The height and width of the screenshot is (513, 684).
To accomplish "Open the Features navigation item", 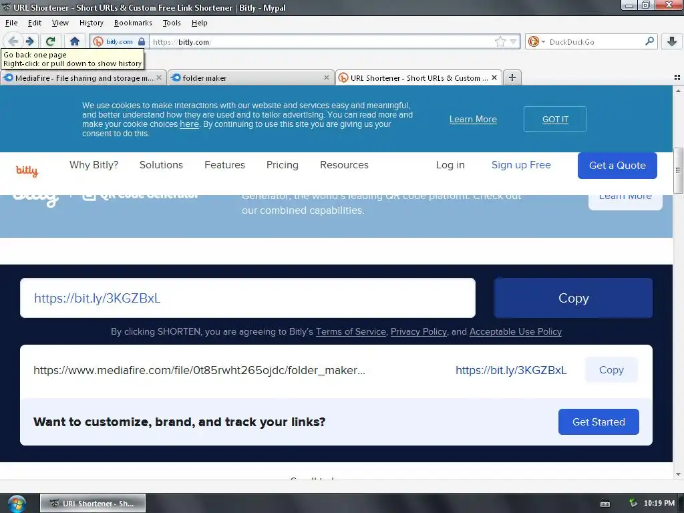I will (x=224, y=165).
